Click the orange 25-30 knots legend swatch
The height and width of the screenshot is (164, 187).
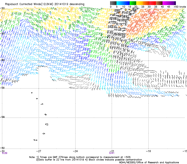pyautogui.click(x=146, y=3)
